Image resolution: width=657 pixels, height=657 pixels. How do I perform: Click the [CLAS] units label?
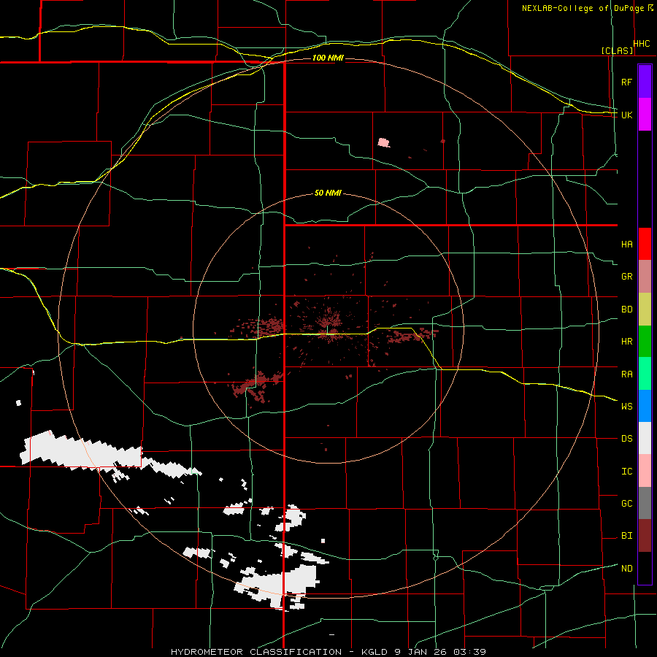click(x=617, y=50)
